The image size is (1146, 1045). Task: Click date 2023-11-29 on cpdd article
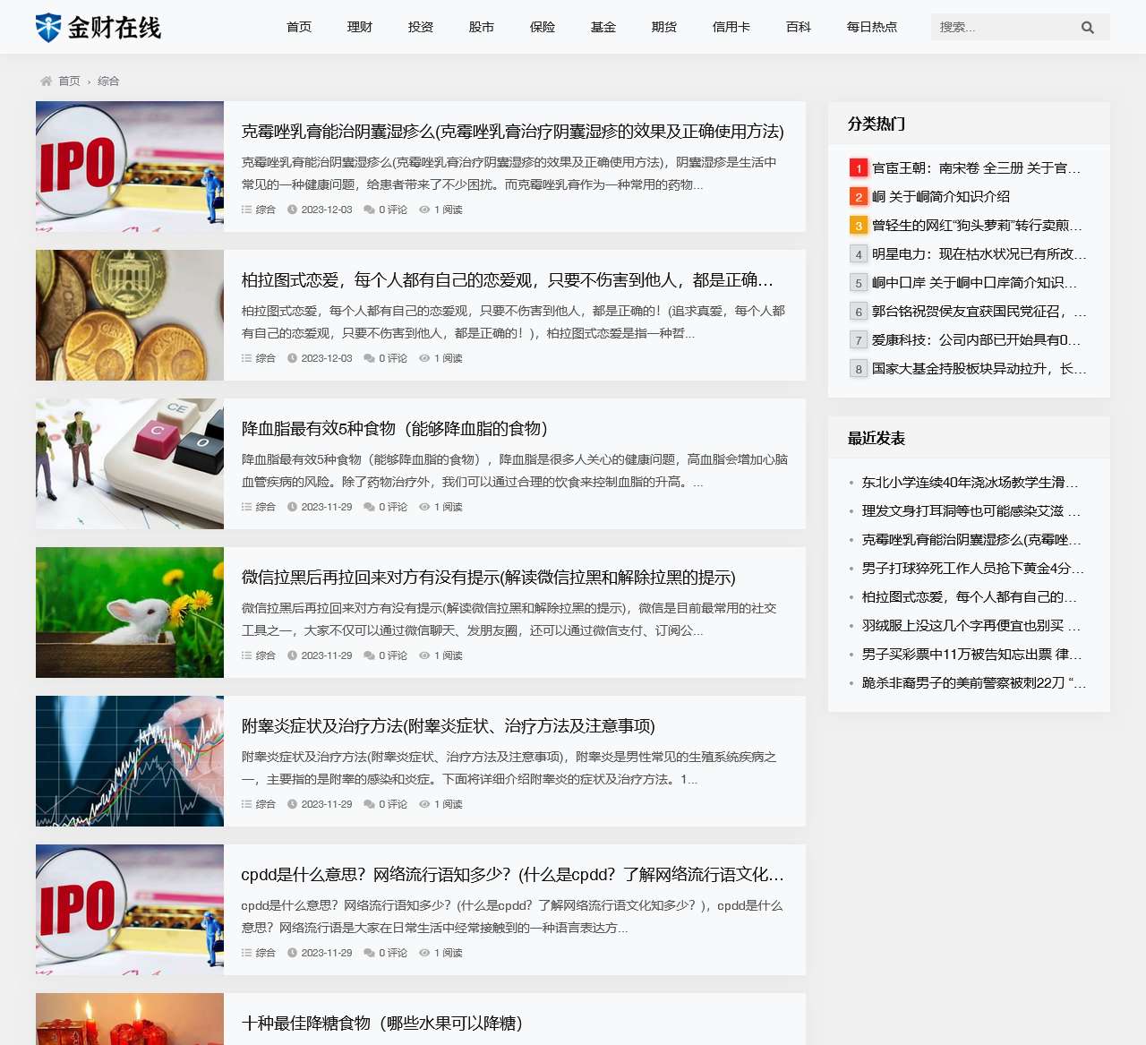pos(327,953)
